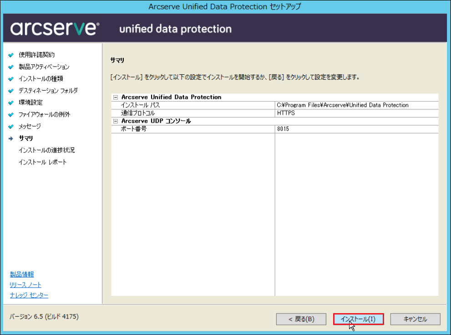451x335 pixels.
Task: Select the インストールの進捗状況 step
Action: point(46,150)
